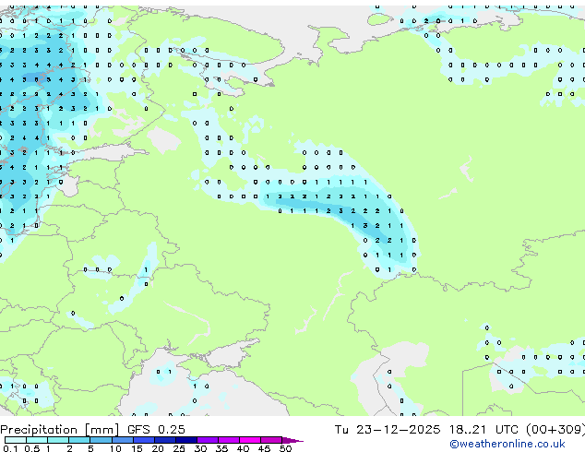Image resolution: width=585 pixels, height=452 pixels.
Task: Select the 15–20 mm legend color swatch
Action: coord(144,440)
